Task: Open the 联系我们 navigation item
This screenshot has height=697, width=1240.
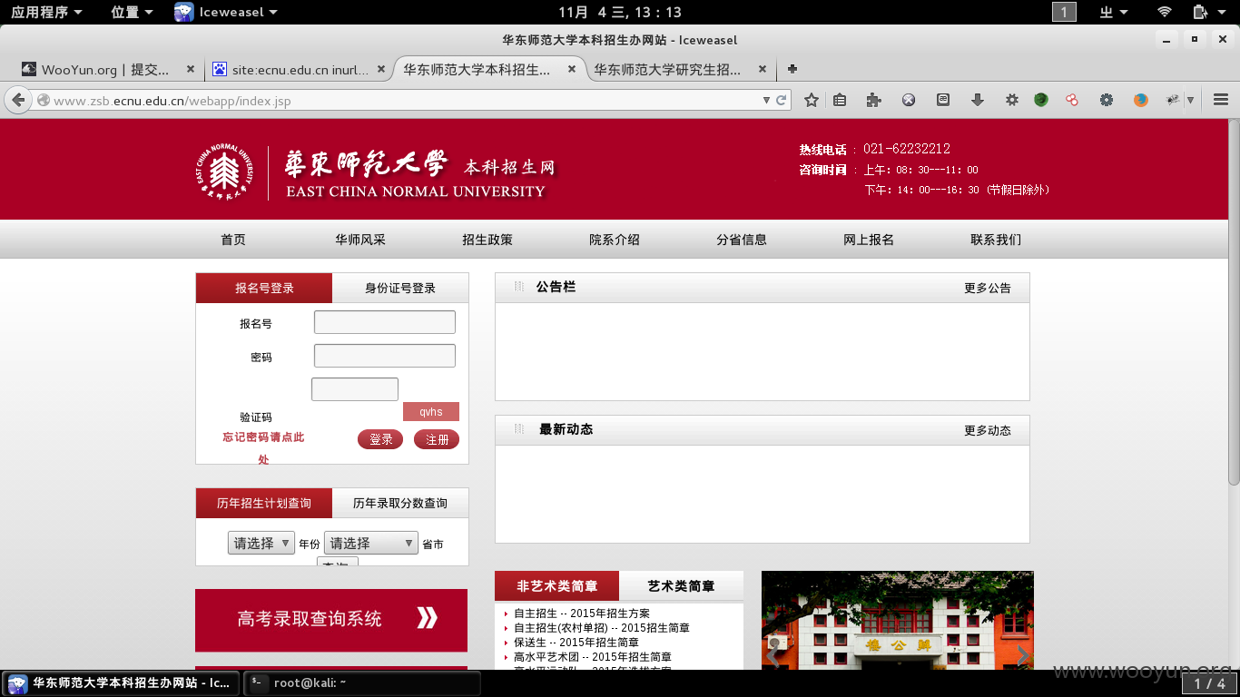Action: pos(996,240)
